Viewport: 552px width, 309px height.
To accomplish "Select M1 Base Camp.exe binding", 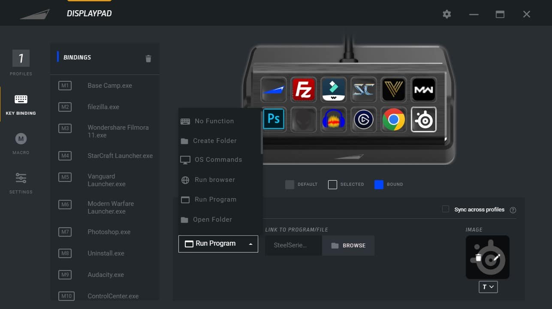I will (105, 86).
